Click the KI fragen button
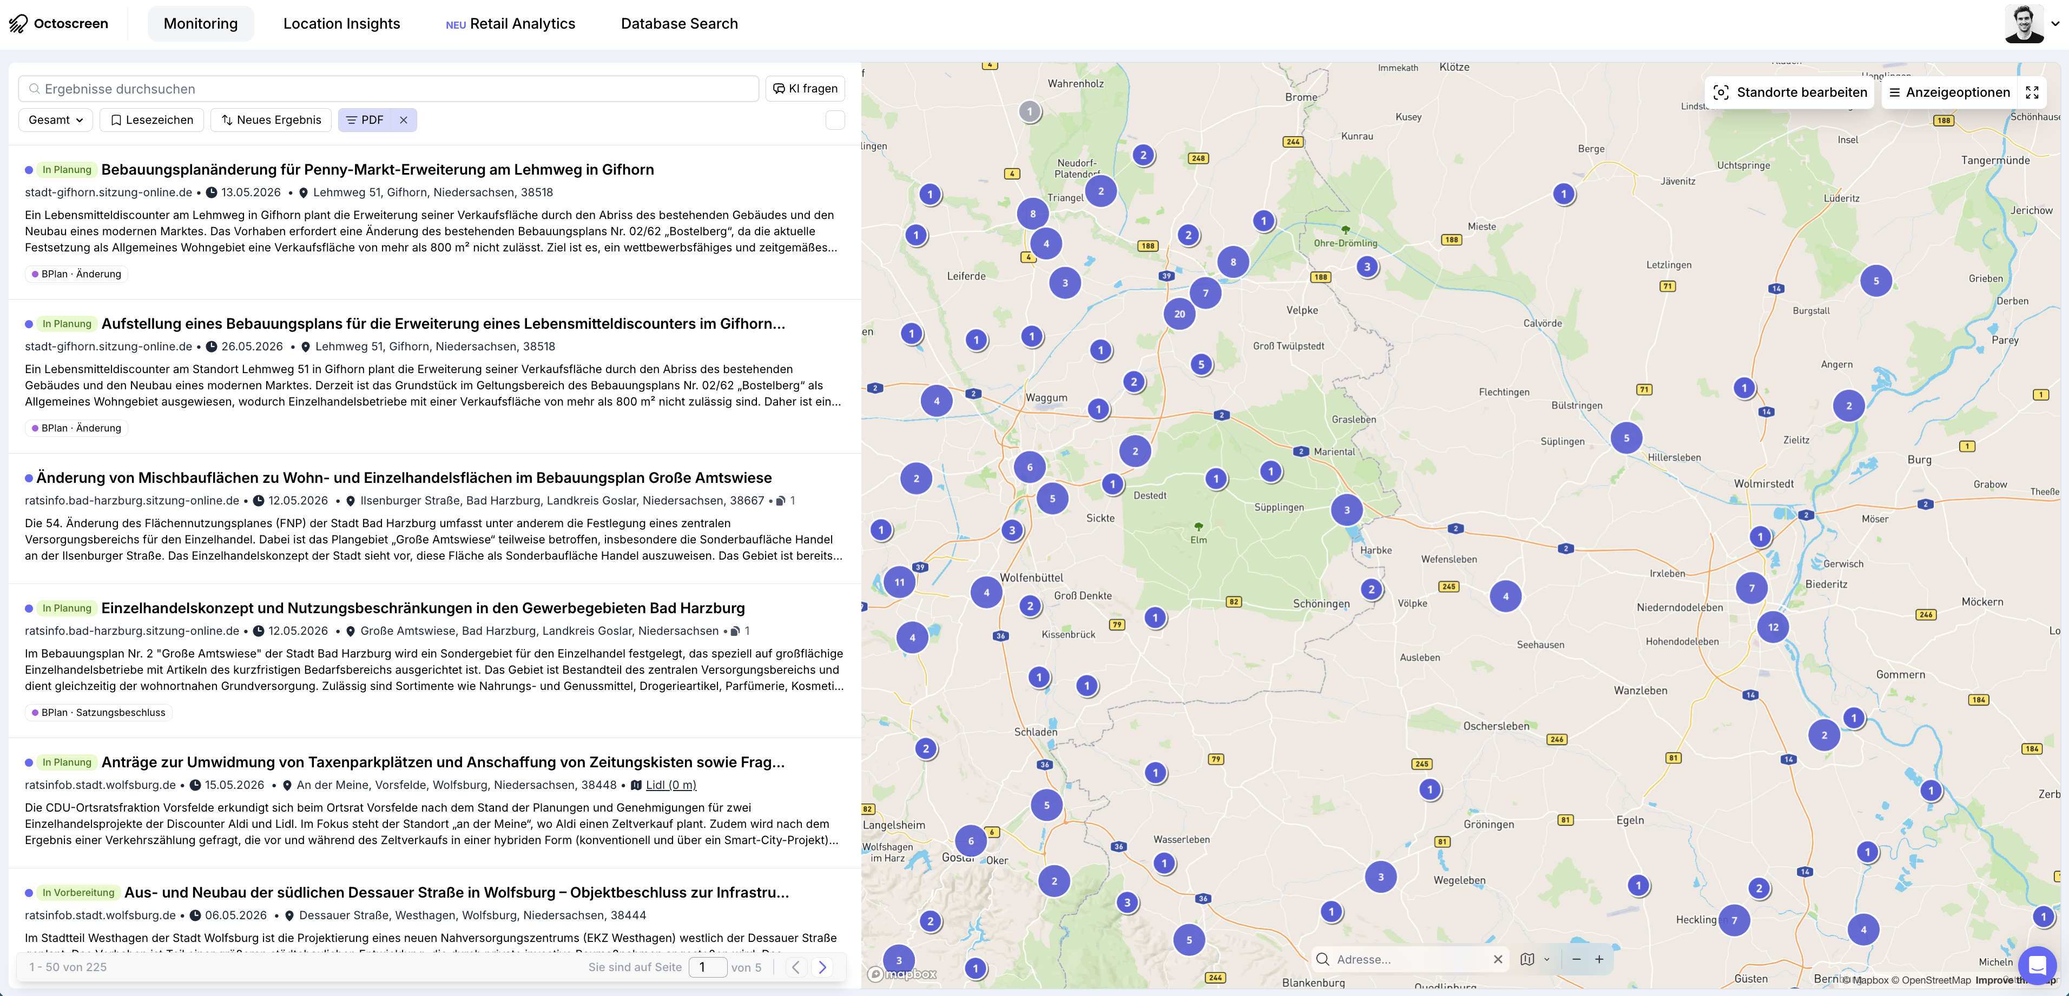Viewport: 2069px width, 996px height. [806, 88]
